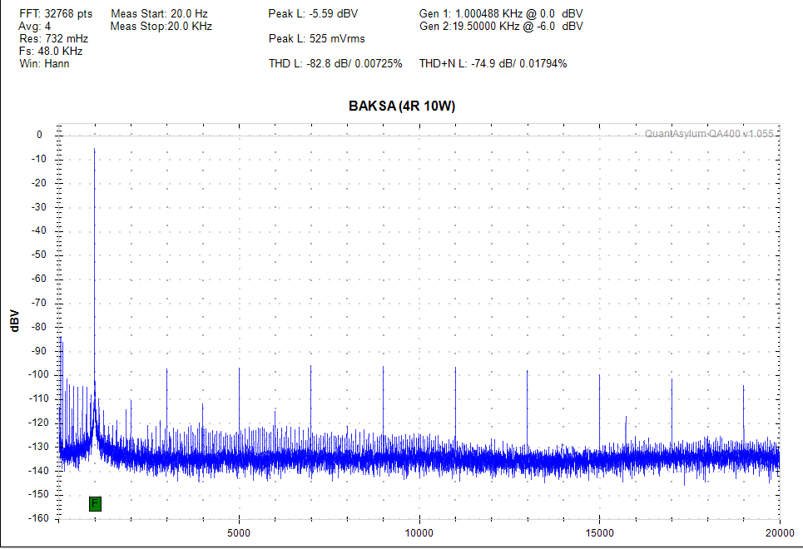Click the y-axis label '0'
803x549 pixels.
click(x=39, y=135)
